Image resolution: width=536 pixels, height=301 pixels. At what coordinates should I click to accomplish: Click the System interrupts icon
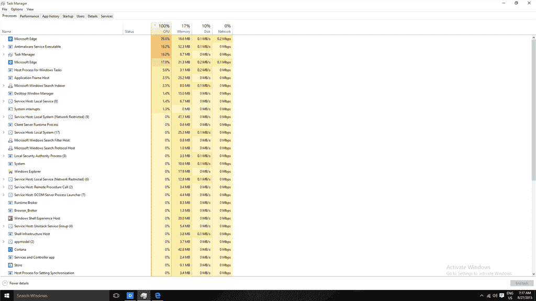tap(10, 109)
